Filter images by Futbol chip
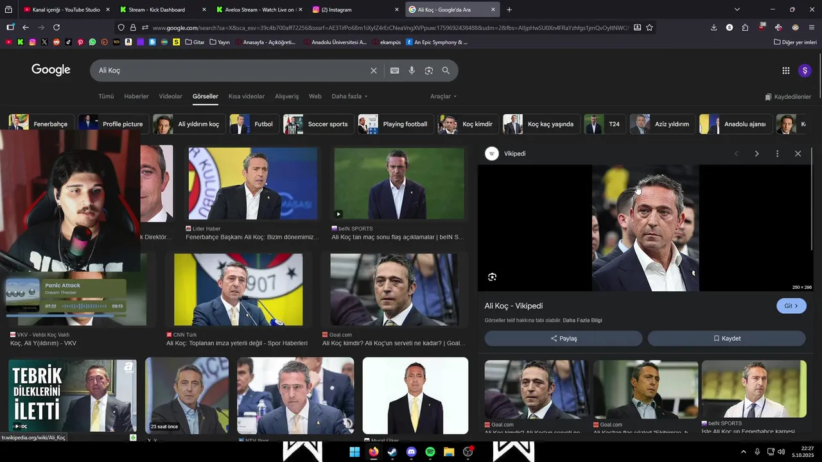 [254, 124]
